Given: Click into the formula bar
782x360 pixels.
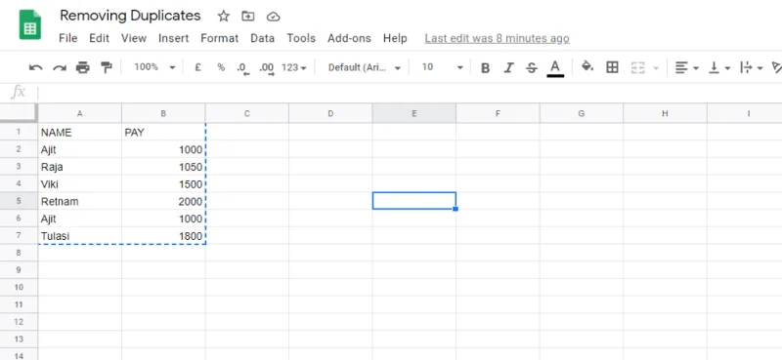Looking at the screenshot, I should pos(409,92).
